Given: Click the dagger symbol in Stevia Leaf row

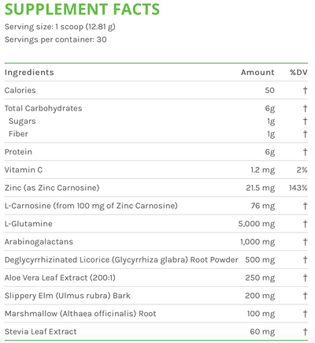Looking at the screenshot, I should click(305, 332).
